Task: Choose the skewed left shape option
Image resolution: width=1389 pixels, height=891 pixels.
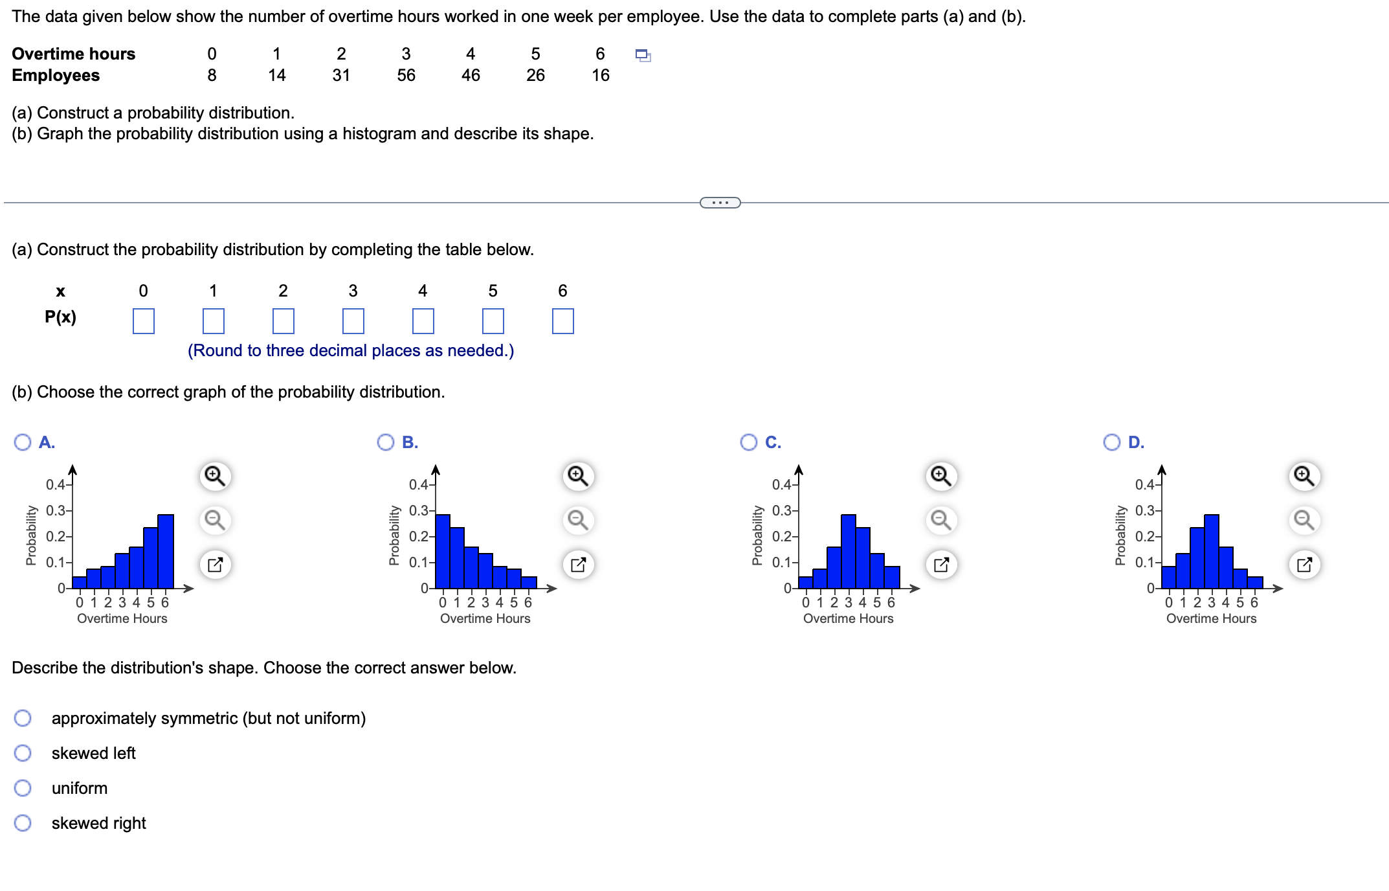Action: coord(24,752)
